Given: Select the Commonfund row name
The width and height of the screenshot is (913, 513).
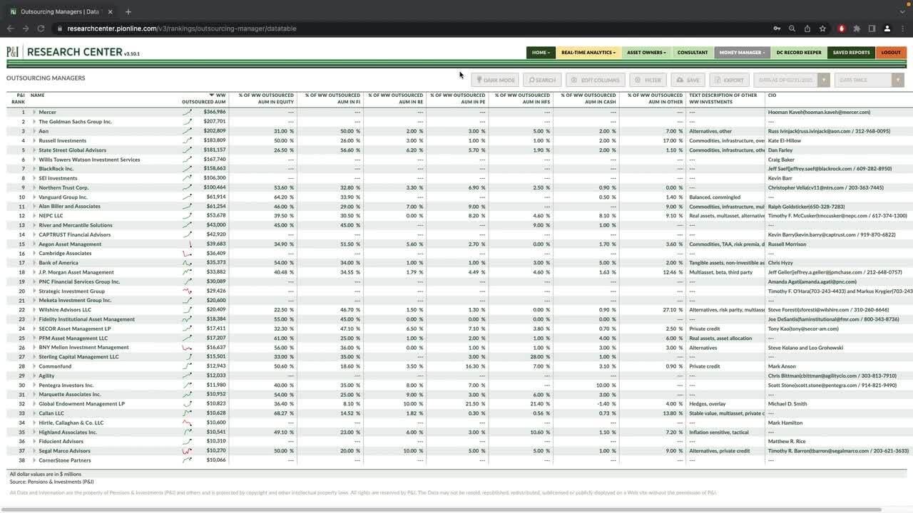Looking at the screenshot, I should click(55, 366).
